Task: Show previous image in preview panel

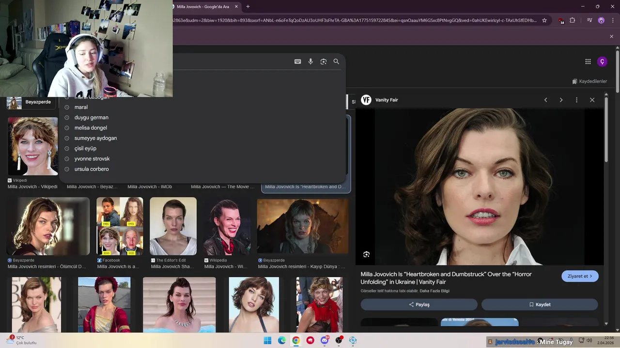Action: pyautogui.click(x=545, y=100)
